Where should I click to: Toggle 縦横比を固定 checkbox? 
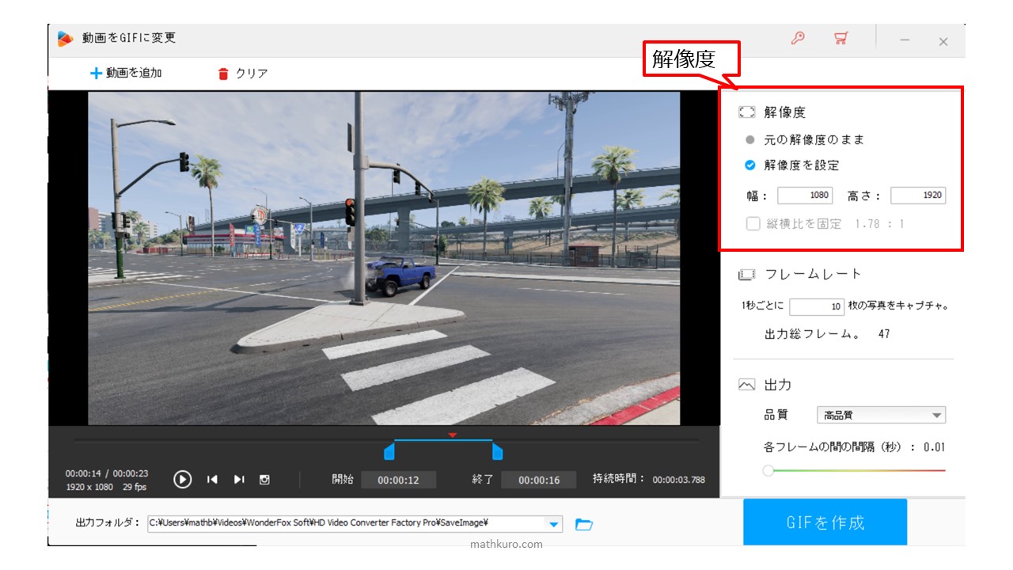(x=753, y=224)
